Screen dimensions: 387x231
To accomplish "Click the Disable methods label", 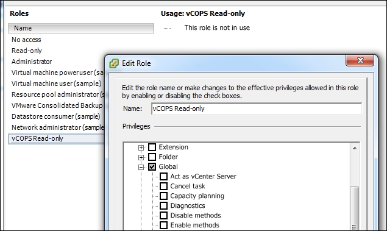I will (x=196, y=215).
